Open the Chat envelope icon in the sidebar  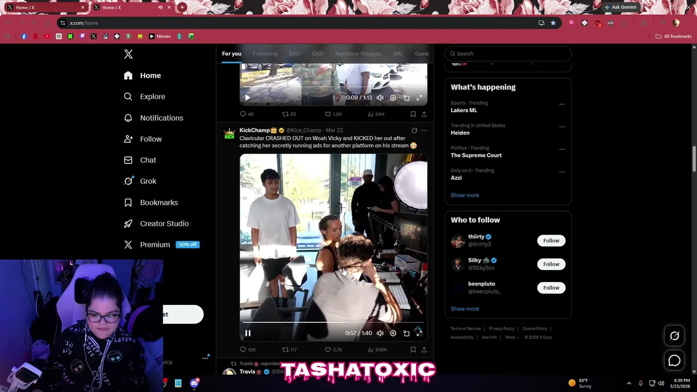128,160
